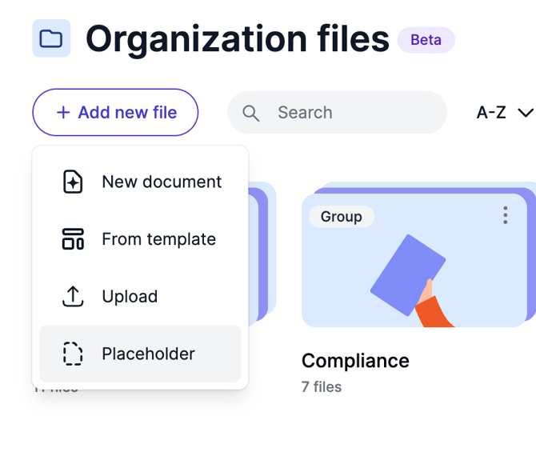Screen dimensions: 536x460
Task: Click into the Search field
Action: coord(337,113)
